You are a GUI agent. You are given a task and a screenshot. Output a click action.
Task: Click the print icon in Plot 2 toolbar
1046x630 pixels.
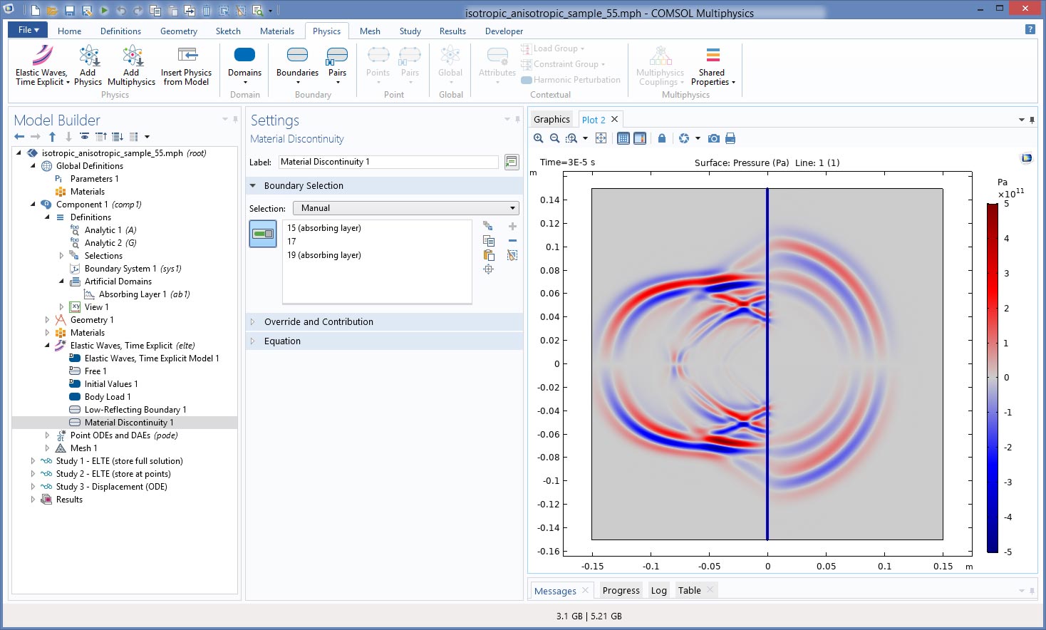pos(730,138)
